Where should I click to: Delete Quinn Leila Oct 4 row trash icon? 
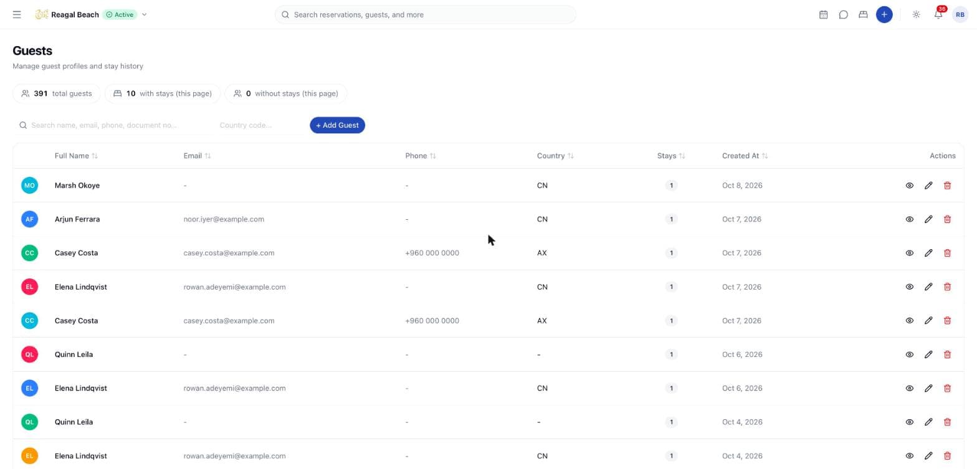point(947,422)
